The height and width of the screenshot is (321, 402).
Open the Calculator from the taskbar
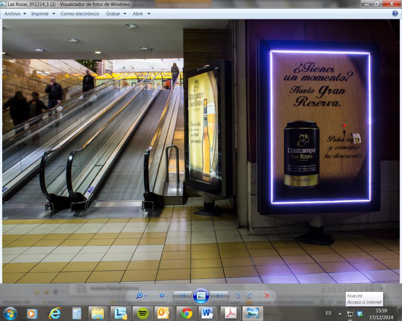(77, 313)
